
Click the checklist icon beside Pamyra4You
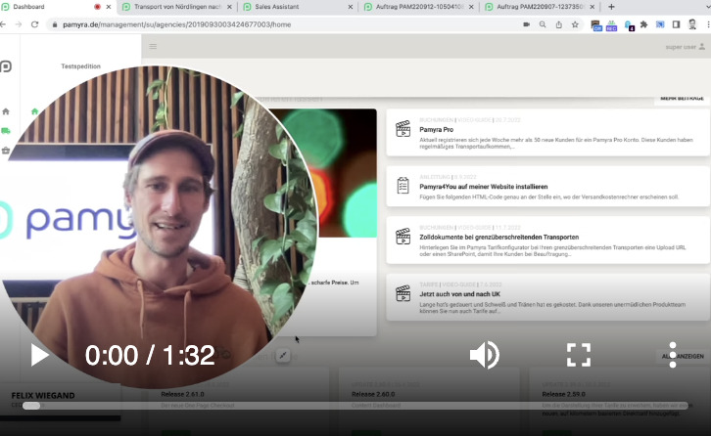403,186
